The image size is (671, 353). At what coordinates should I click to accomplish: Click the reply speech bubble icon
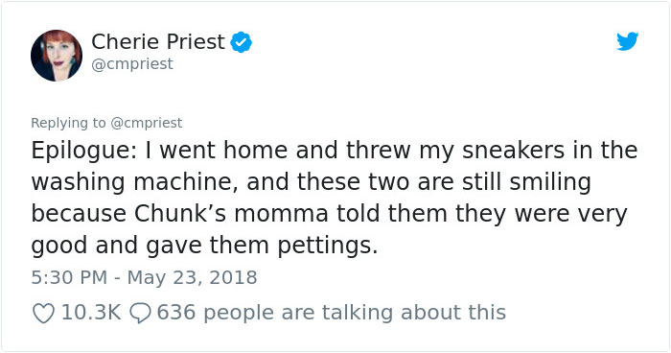(140, 313)
